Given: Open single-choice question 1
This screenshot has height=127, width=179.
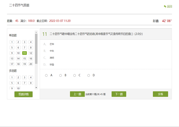Looking at the screenshot, I should point(12,42).
